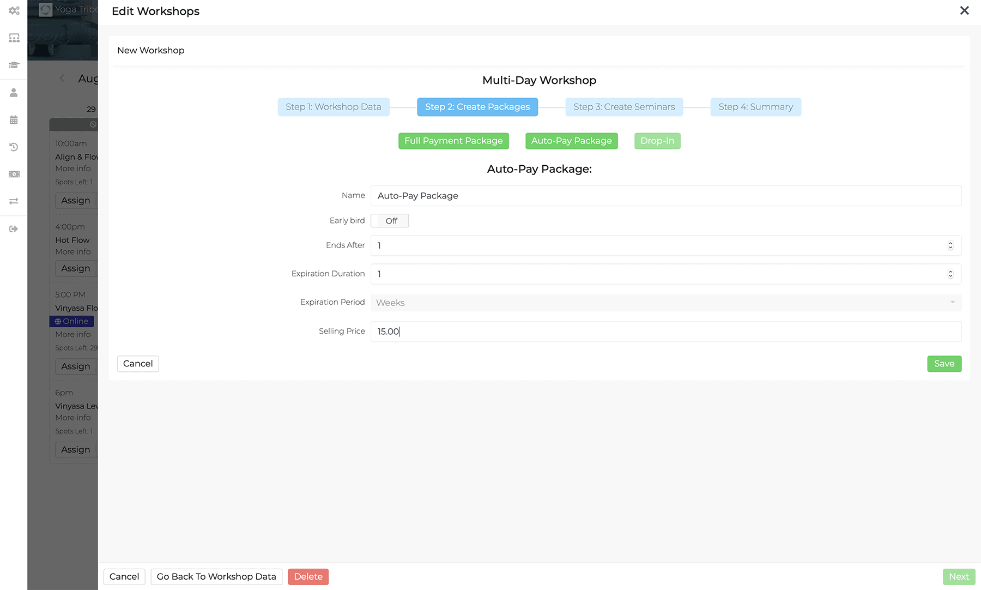Click the Ends After number stepper arrows
The width and height of the screenshot is (981, 590).
click(x=950, y=245)
